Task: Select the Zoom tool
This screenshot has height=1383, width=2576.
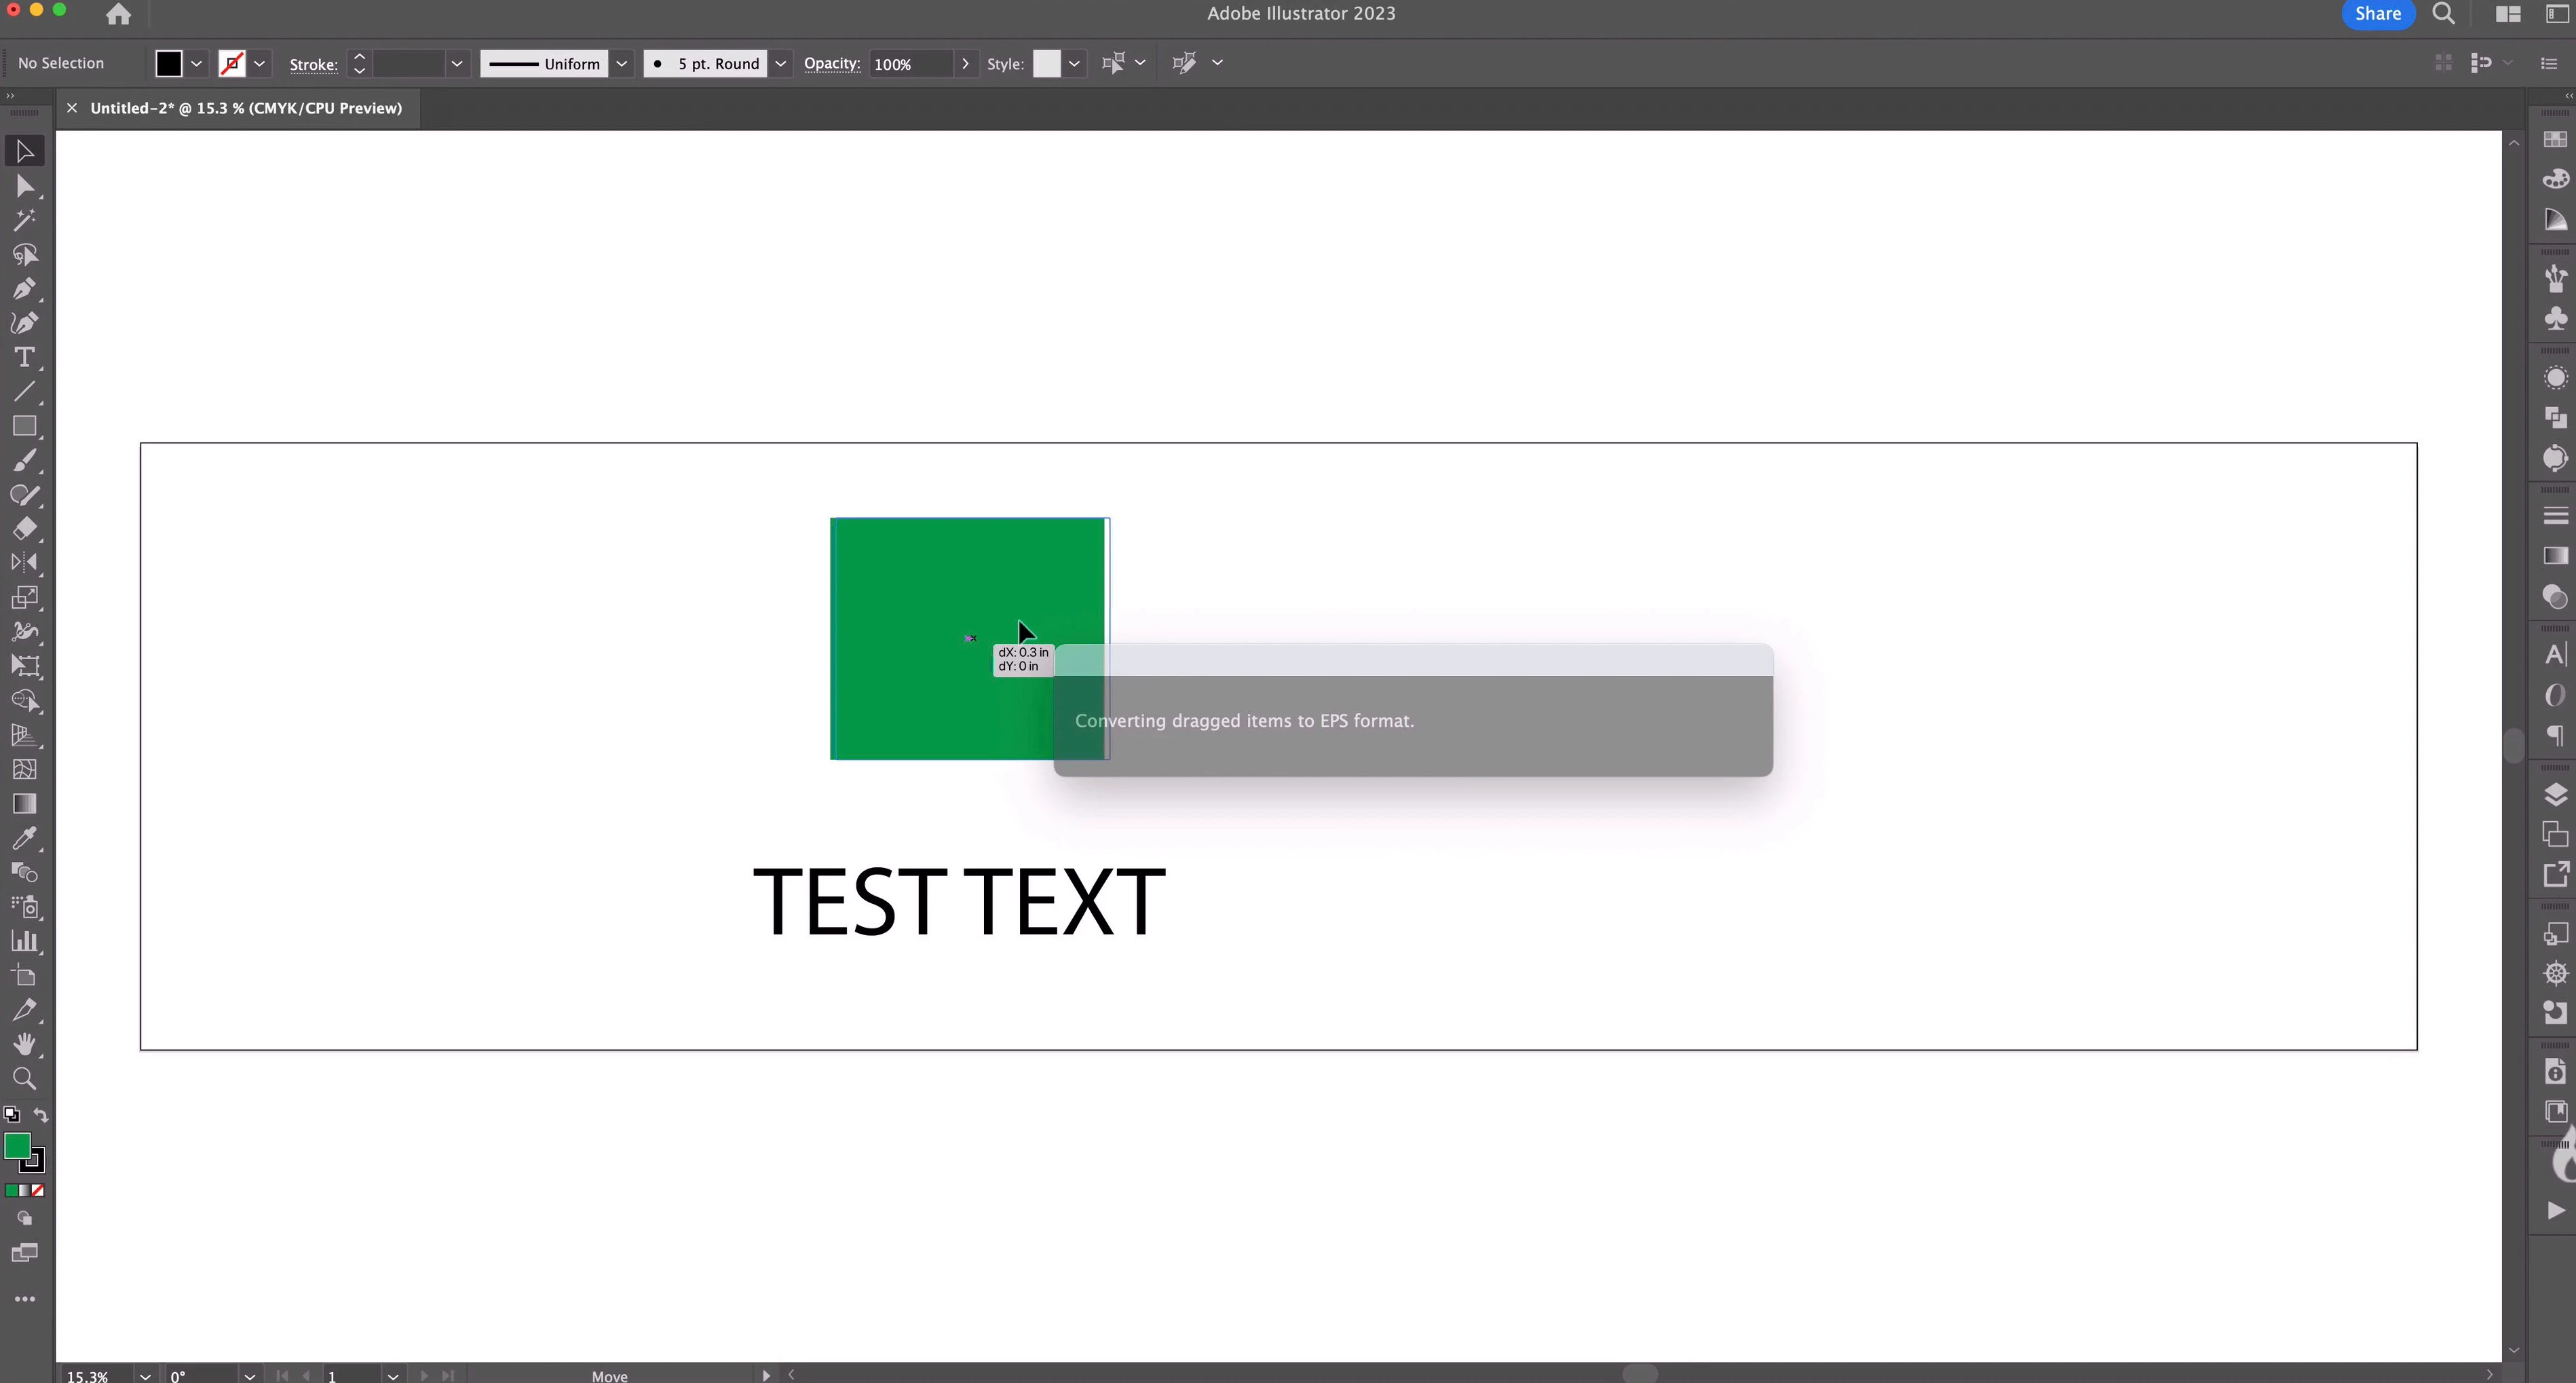Action: 24,1078
